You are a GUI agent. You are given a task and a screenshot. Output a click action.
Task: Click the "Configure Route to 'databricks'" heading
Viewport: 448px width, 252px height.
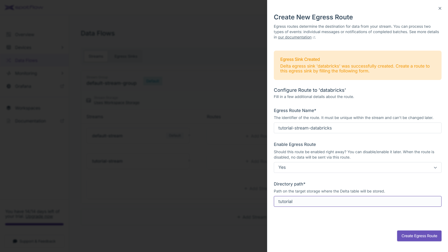[x=310, y=90]
